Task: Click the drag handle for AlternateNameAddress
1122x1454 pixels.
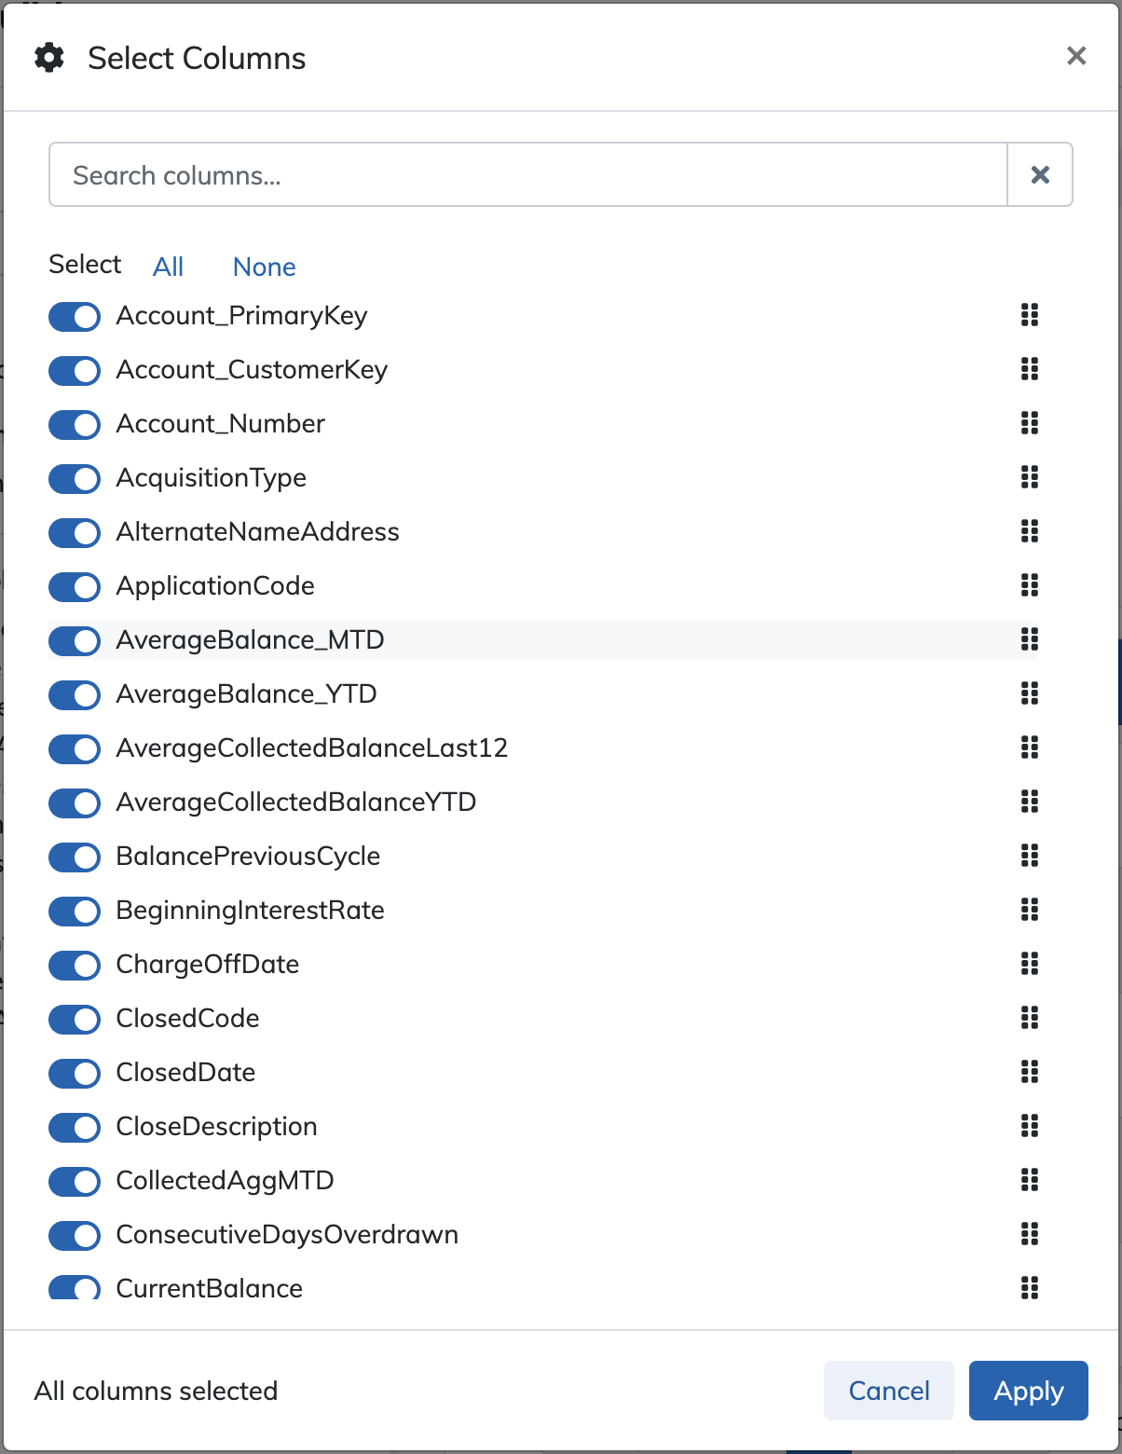Action: click(x=1029, y=532)
